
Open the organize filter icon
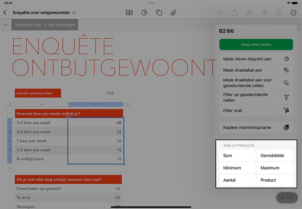pos(265,13)
